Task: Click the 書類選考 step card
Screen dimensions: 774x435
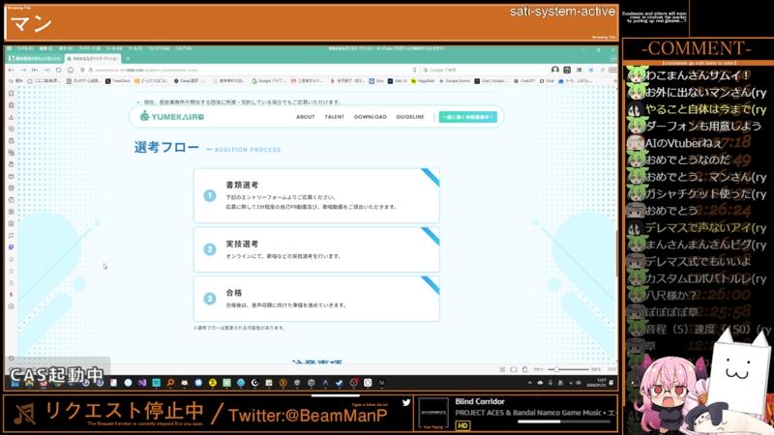Action: click(316, 196)
